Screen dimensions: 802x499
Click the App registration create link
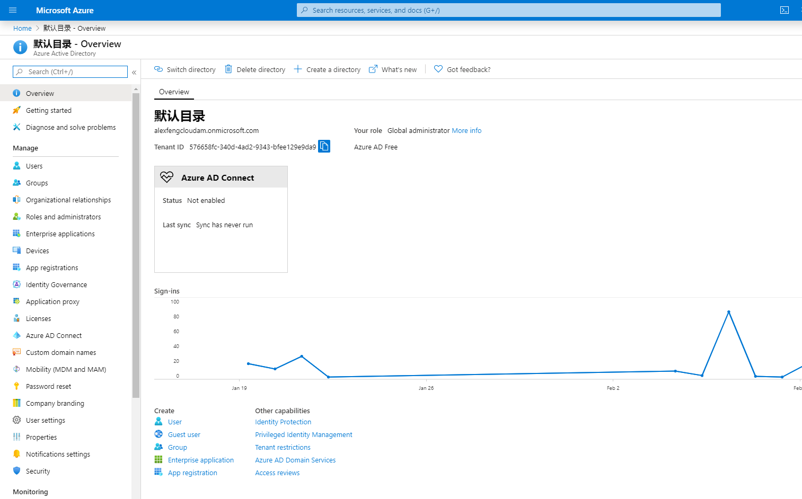tap(192, 473)
